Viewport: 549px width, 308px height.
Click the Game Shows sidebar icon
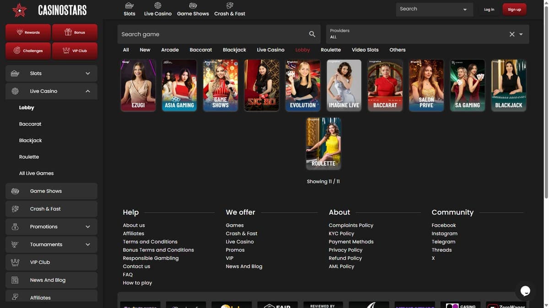(15, 191)
